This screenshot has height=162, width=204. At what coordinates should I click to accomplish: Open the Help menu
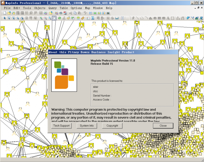coord(109,8)
